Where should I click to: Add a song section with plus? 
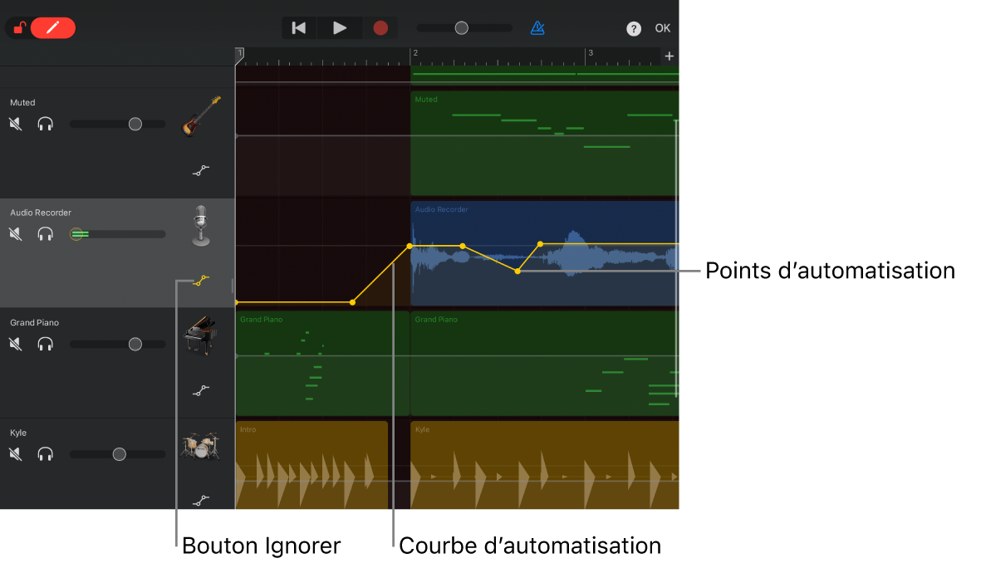pyautogui.click(x=669, y=56)
